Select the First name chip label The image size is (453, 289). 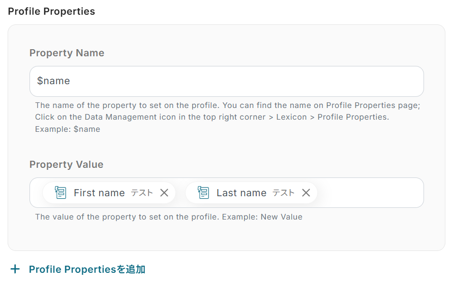pyautogui.click(x=99, y=193)
